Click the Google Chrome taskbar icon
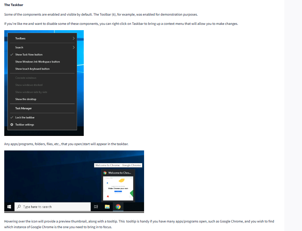The height and width of the screenshot is (231, 302). coord(118,207)
